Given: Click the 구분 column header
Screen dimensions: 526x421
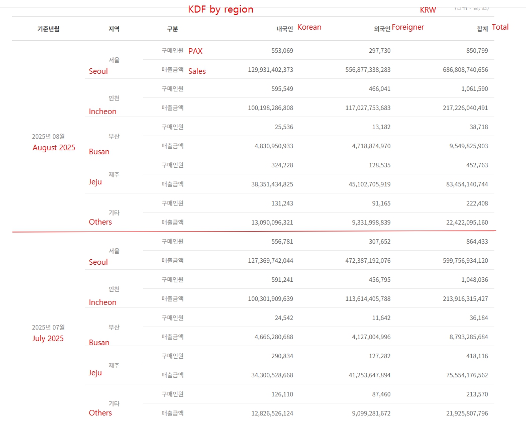Looking at the screenshot, I should (172, 29).
